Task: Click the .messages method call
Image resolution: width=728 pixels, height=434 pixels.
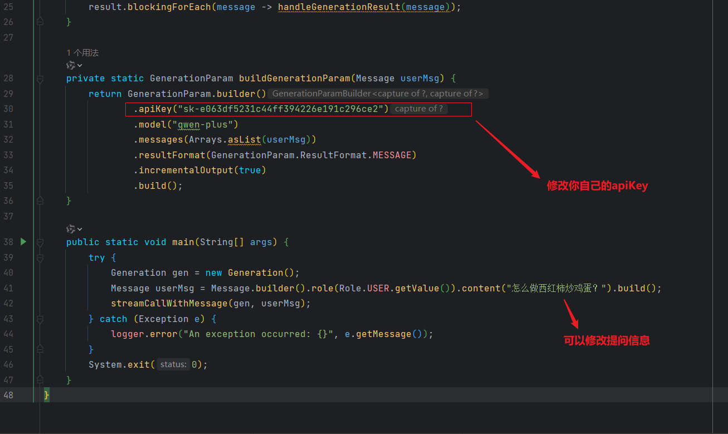Action: tap(158, 139)
